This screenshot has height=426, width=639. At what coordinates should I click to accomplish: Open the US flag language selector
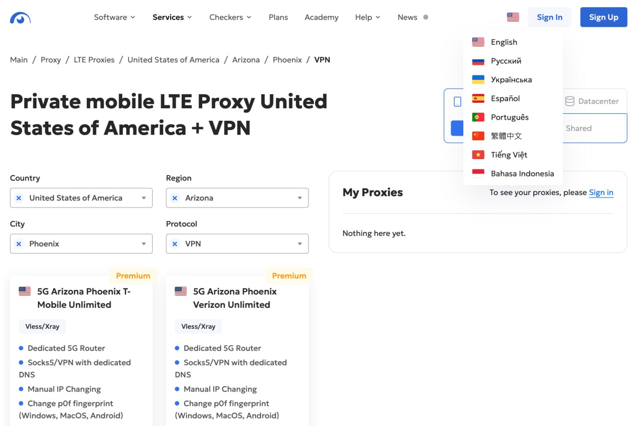[x=513, y=17]
